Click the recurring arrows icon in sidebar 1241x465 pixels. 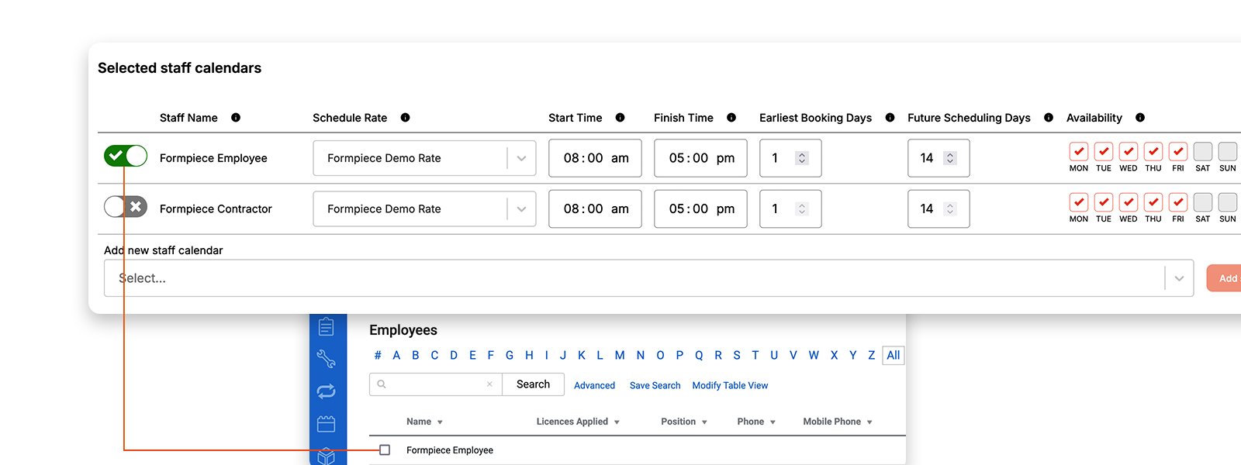326,391
